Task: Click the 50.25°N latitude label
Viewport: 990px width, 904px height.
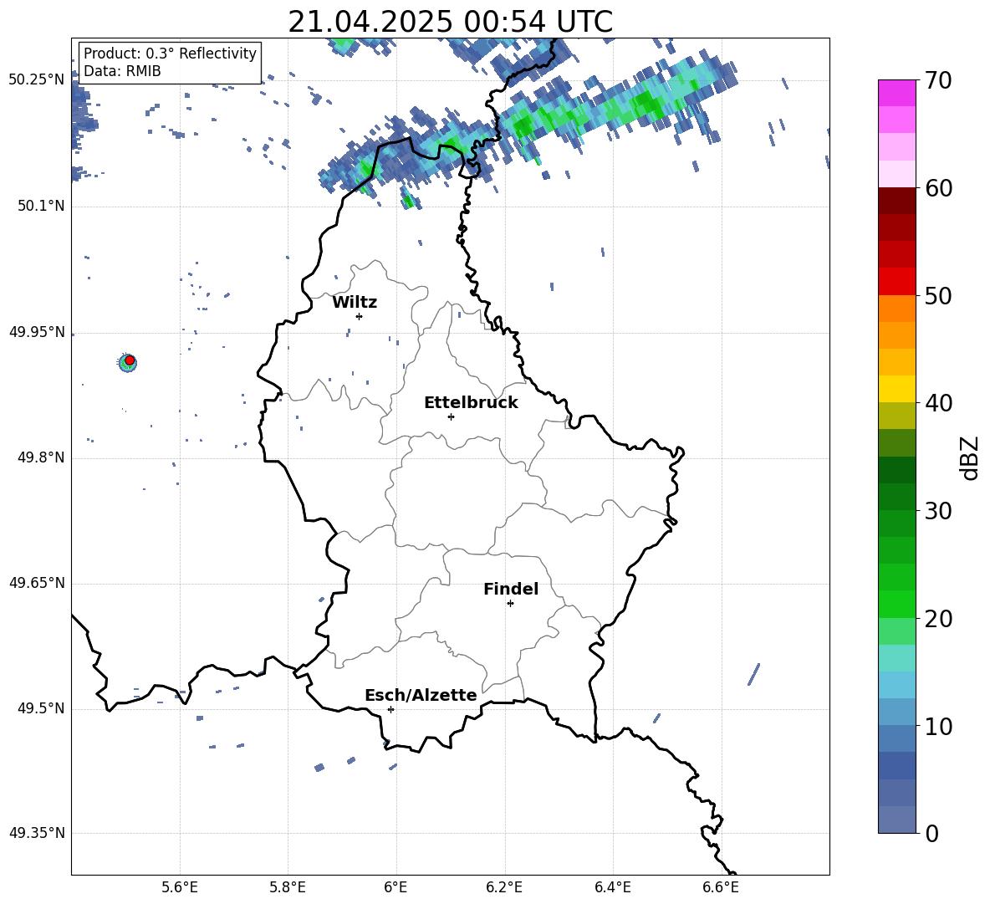Action: pyautogui.click(x=37, y=80)
